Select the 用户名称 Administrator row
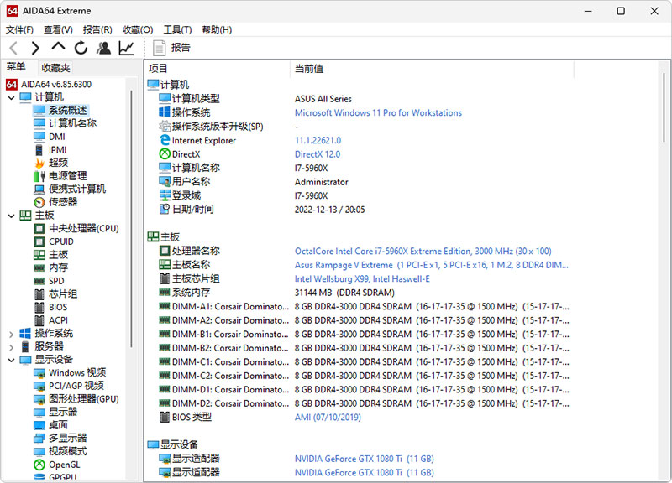672x483 pixels. tap(254, 182)
